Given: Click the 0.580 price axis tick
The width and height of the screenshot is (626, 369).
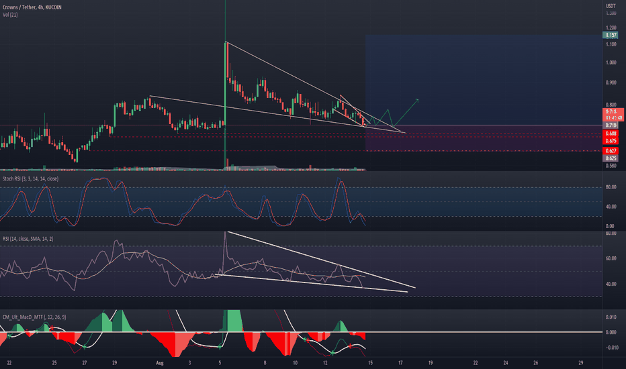Looking at the screenshot, I should click(611, 166).
